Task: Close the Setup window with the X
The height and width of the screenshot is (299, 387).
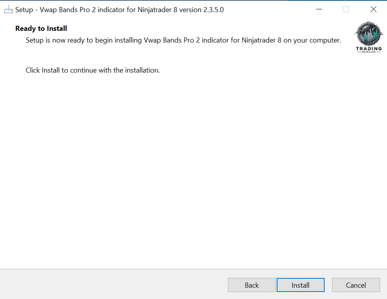Action: coord(373,10)
